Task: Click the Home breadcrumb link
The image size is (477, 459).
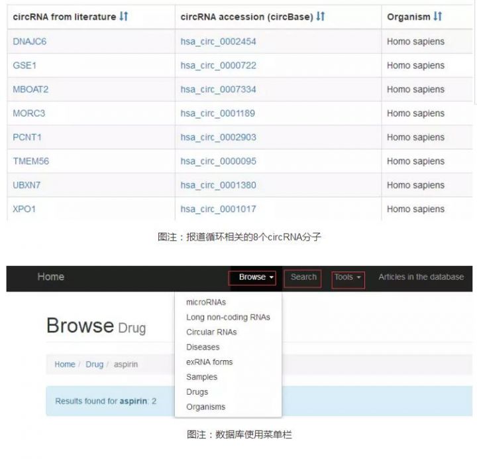Action: tap(64, 365)
